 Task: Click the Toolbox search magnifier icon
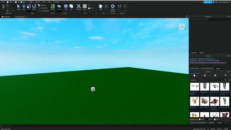(x=225, y=80)
